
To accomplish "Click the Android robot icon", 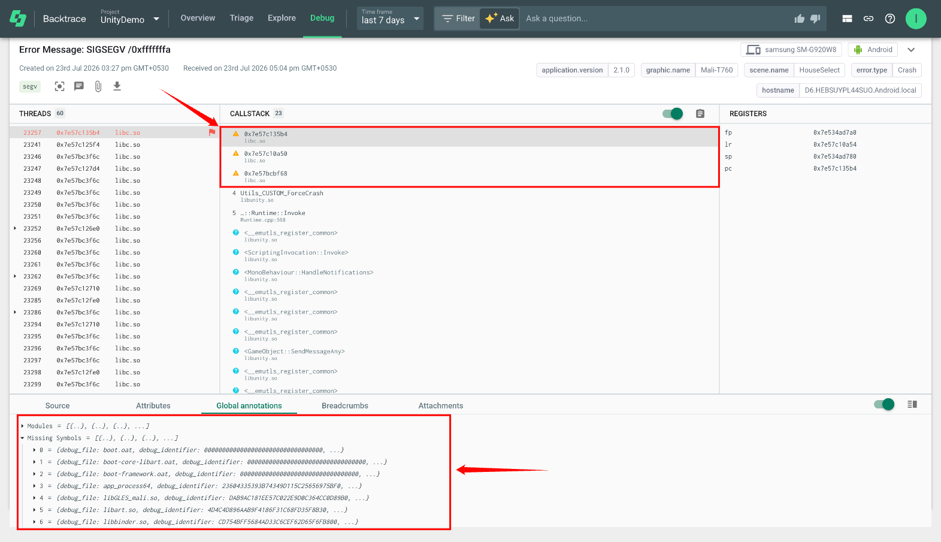I will coord(858,50).
